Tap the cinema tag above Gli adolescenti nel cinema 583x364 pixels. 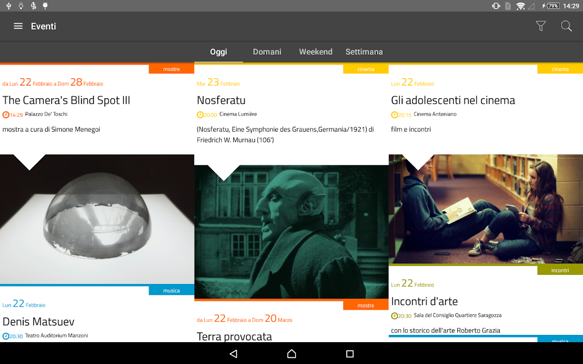[560, 69]
